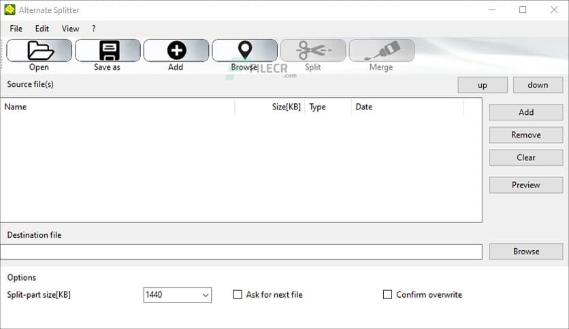The width and height of the screenshot is (569, 329).
Task: Click the Alternate Splitter app icon in title bar
Action: [x=10, y=10]
